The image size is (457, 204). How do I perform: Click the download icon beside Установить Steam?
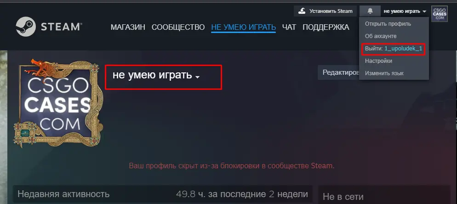click(302, 11)
